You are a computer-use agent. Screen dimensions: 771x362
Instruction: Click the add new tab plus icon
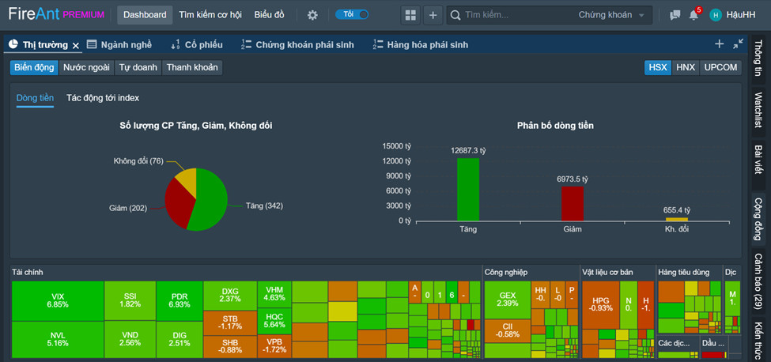pos(719,44)
